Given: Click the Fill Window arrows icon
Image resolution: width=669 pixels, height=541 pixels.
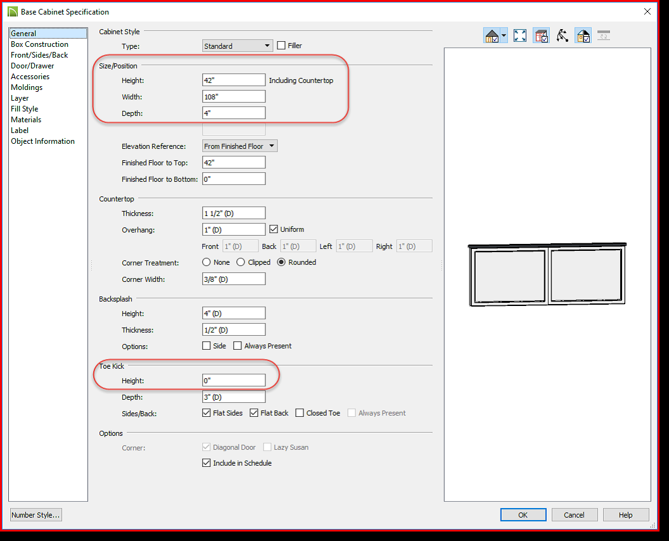Looking at the screenshot, I should pyautogui.click(x=520, y=35).
